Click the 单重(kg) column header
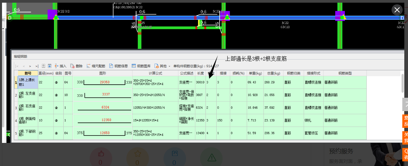The image size is (408, 166). [x=255, y=73]
